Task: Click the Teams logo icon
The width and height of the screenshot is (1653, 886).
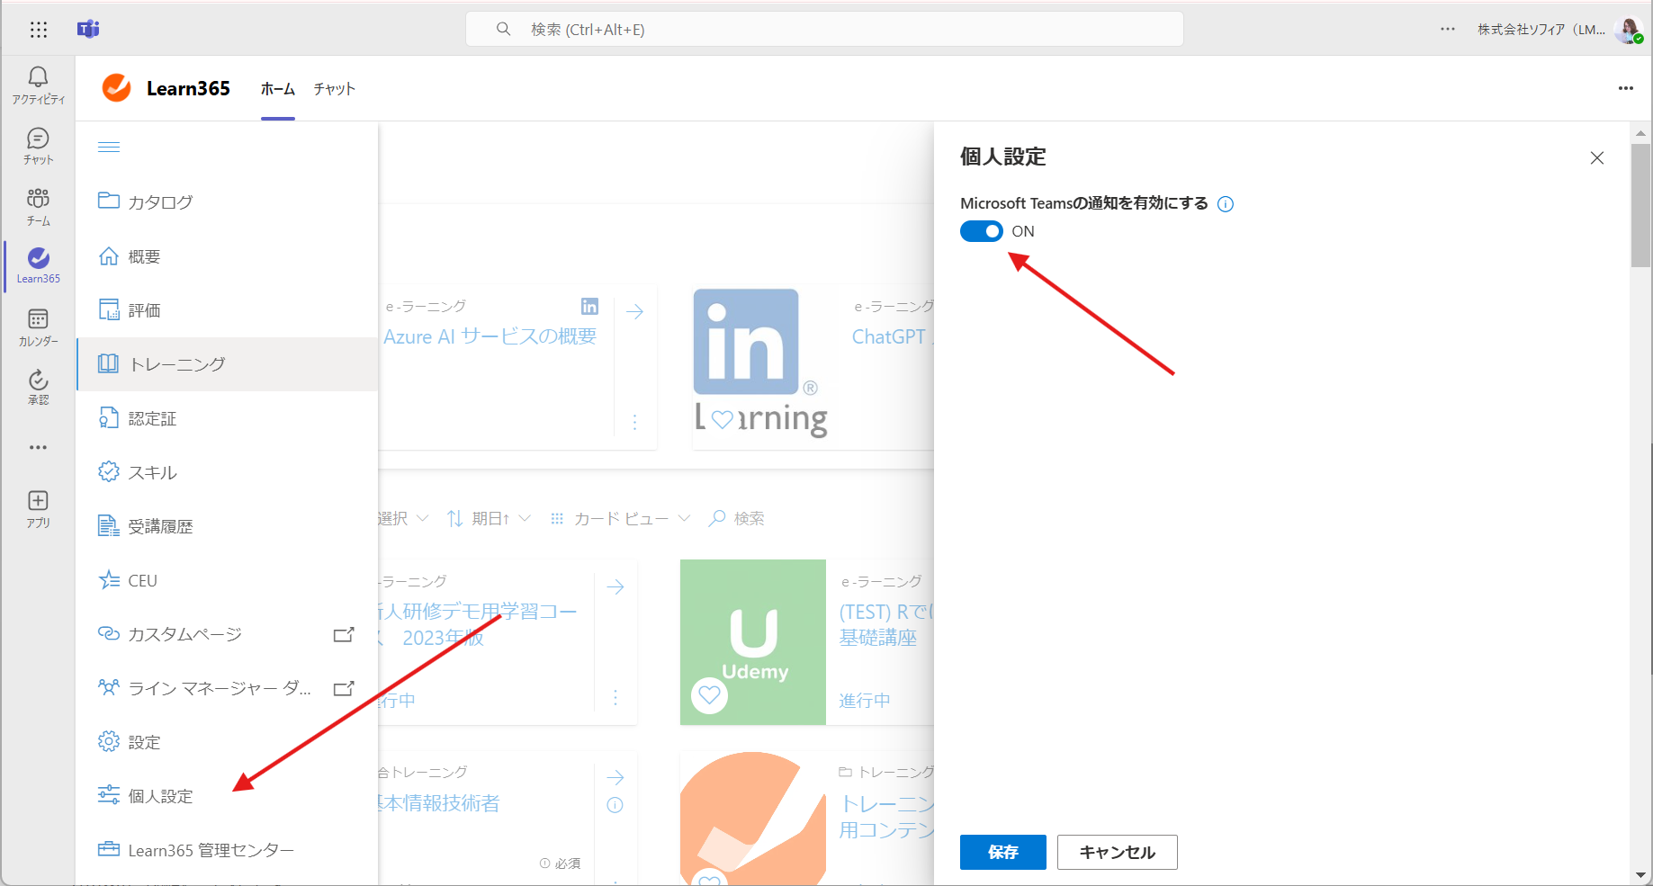Action: click(88, 29)
